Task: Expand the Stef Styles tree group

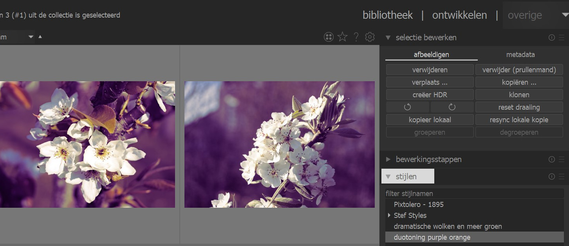Action: [x=389, y=216]
